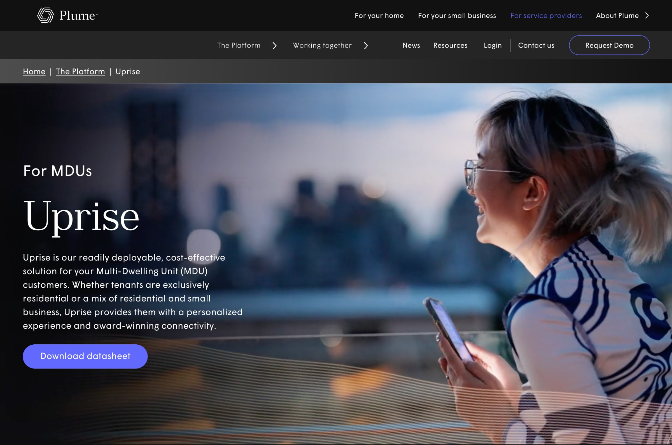Follow the Home breadcrumb link
The width and height of the screenshot is (672, 445).
[x=34, y=72]
